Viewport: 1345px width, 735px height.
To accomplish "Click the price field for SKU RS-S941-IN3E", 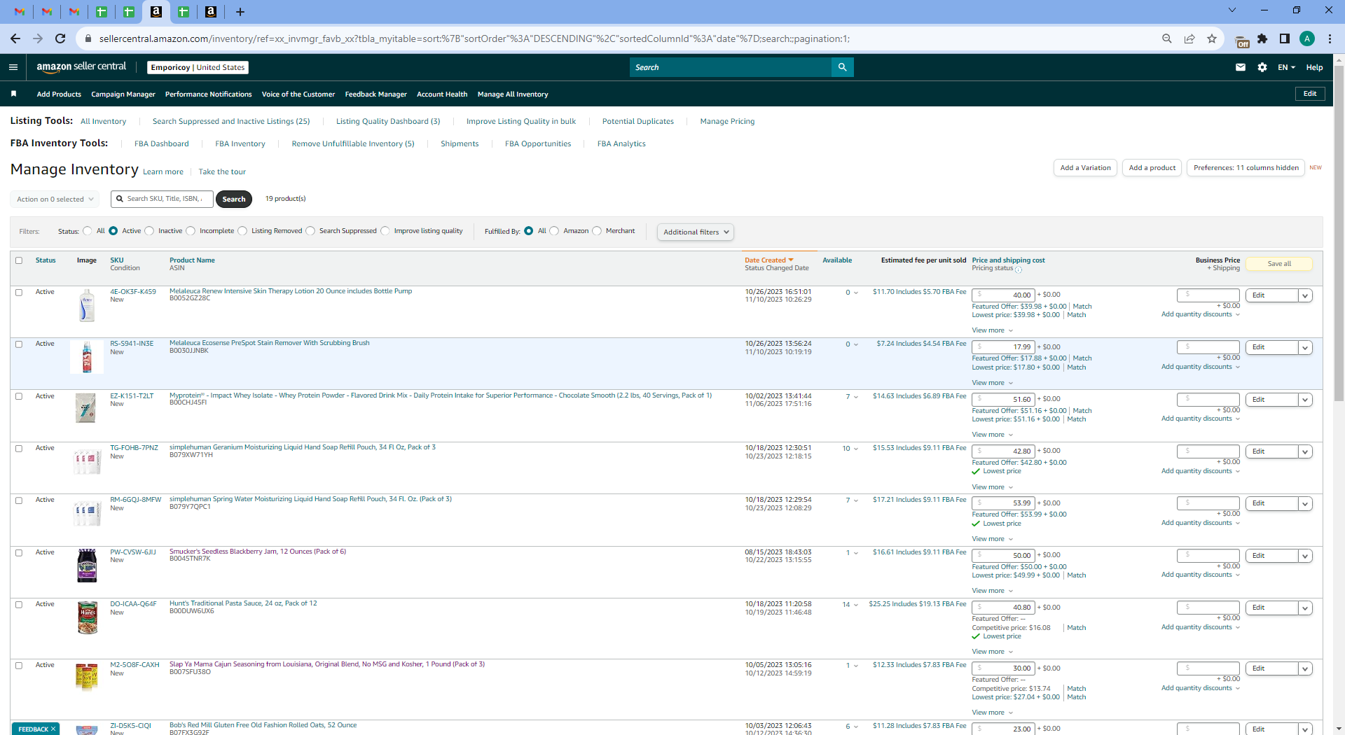I will coord(1003,347).
